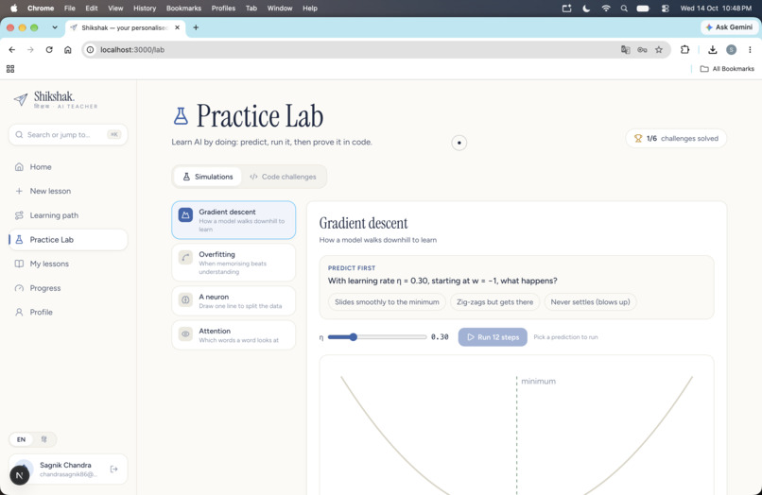Switch language to Hindi option
Screen dimensions: 762x495
(x=44, y=439)
